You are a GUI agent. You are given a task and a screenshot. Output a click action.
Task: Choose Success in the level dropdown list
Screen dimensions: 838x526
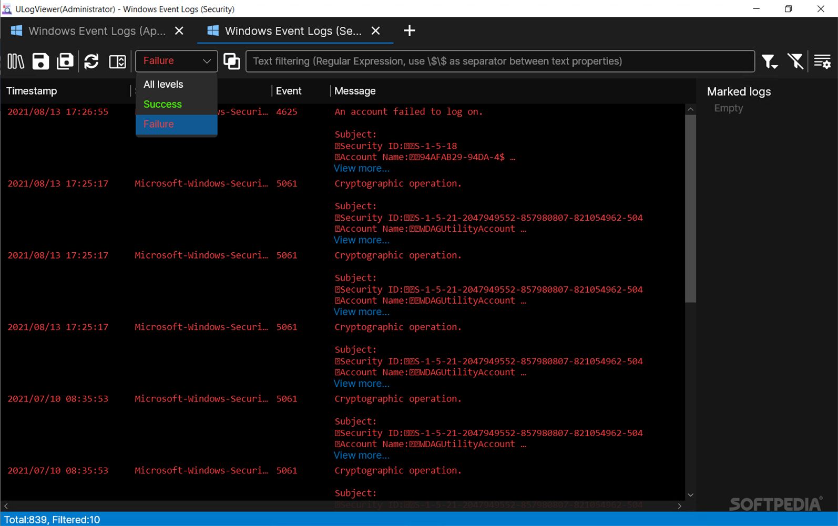coord(177,104)
